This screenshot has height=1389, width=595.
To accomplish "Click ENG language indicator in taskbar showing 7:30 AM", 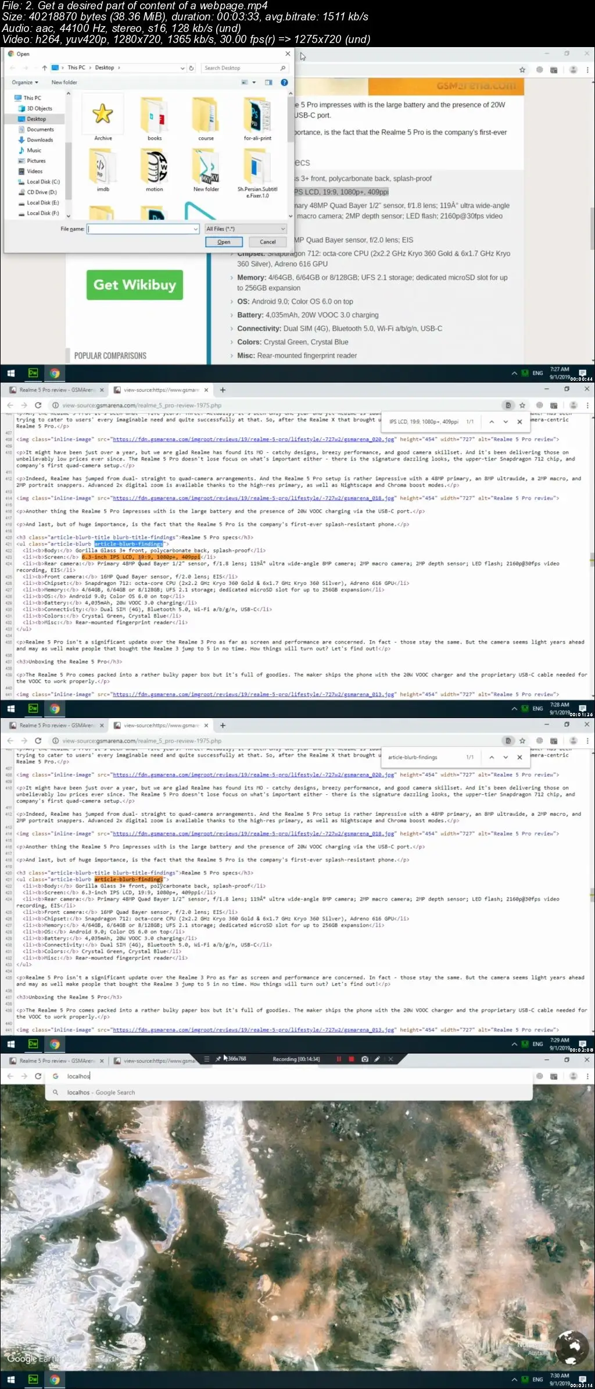I will [x=537, y=1380].
